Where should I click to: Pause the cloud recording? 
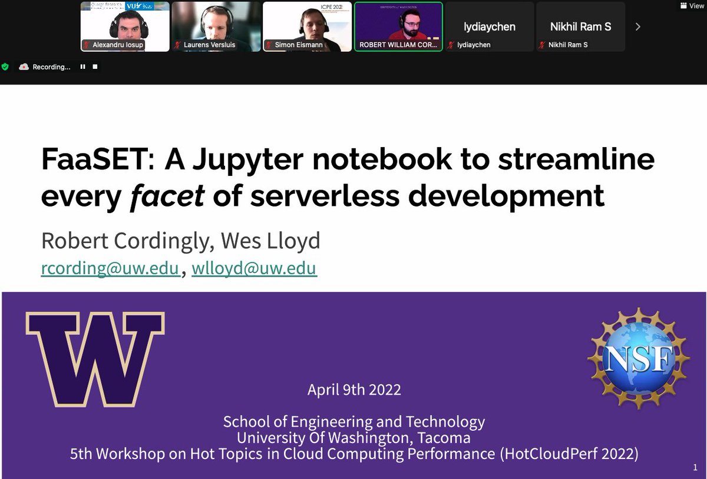pos(82,67)
